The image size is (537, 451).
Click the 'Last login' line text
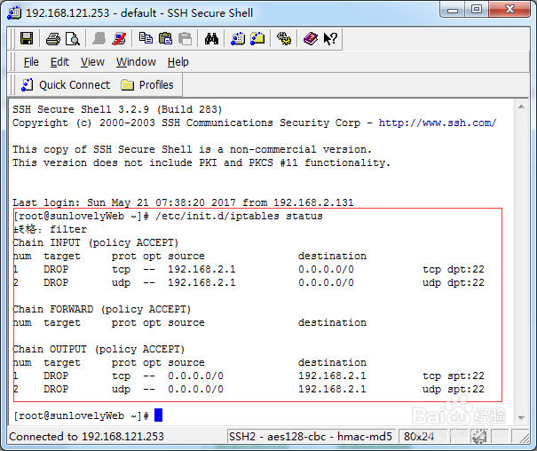[x=183, y=202]
